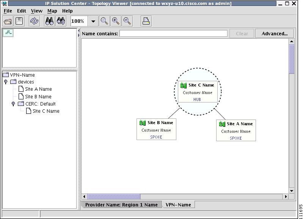
Task: Click the split pane collapse arrows
Action: tap(79, 33)
